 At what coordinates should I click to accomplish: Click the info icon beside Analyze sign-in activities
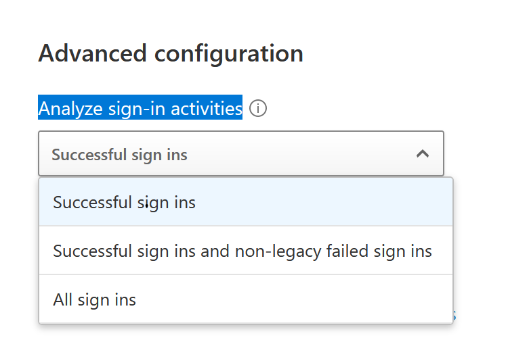tap(258, 108)
